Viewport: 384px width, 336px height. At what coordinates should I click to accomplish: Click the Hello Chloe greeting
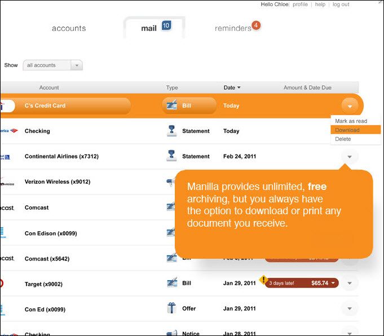coord(275,5)
